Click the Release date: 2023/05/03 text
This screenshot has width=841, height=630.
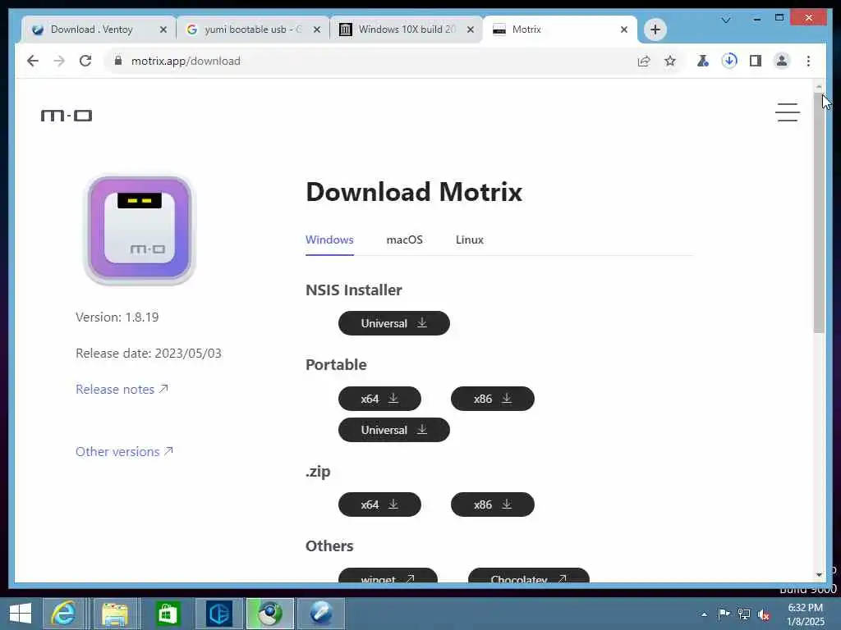click(x=149, y=353)
